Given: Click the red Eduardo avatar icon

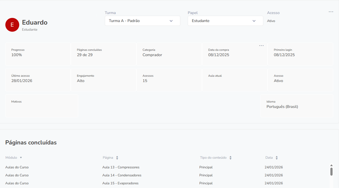Looking at the screenshot, I should pyautogui.click(x=12, y=25).
